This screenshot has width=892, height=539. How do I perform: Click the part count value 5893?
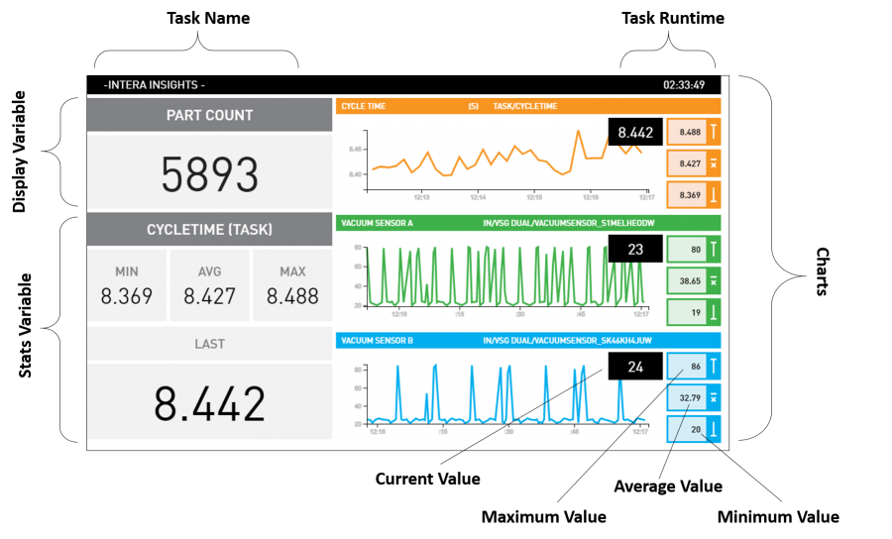point(209,174)
